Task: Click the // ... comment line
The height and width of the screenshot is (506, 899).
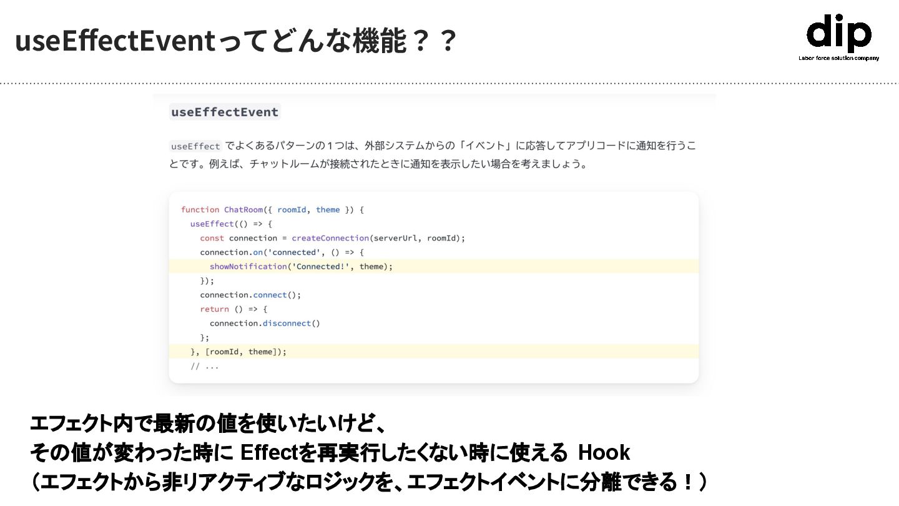Action: click(x=205, y=366)
